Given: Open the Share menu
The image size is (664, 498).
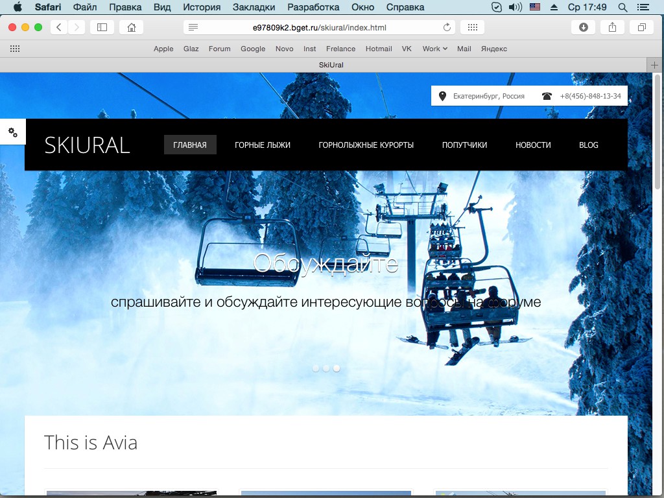Looking at the screenshot, I should (x=612, y=27).
